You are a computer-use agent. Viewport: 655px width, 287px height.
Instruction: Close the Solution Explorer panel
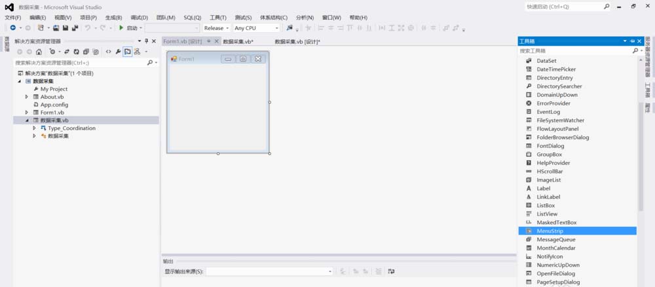click(154, 41)
